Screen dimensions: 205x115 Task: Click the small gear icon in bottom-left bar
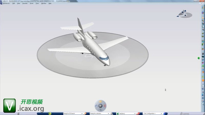coord(18,113)
